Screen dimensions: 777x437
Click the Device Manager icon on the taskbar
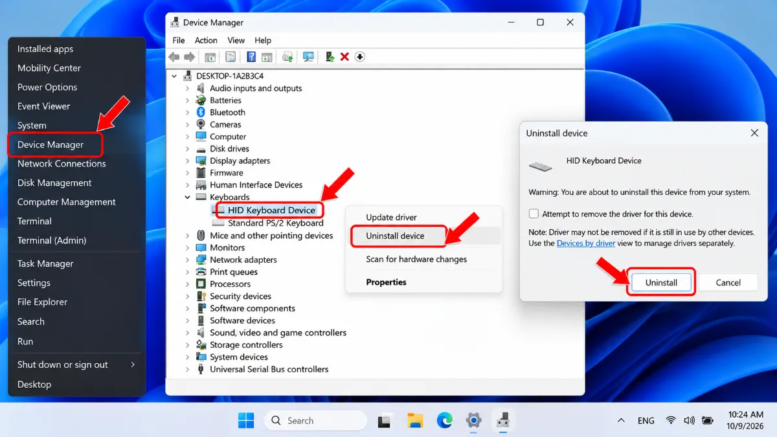(503, 421)
